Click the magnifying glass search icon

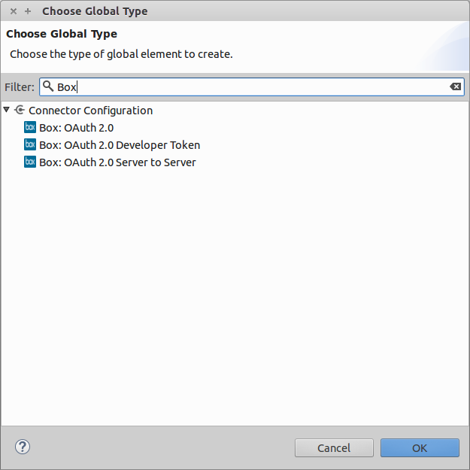click(x=49, y=86)
